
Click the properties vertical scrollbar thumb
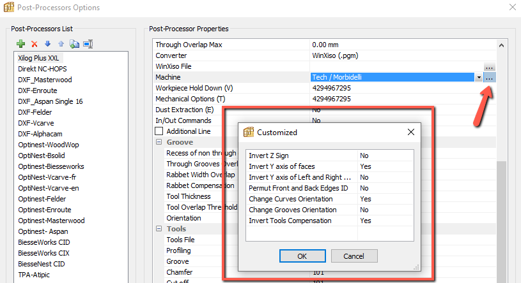pyautogui.click(x=501, y=222)
